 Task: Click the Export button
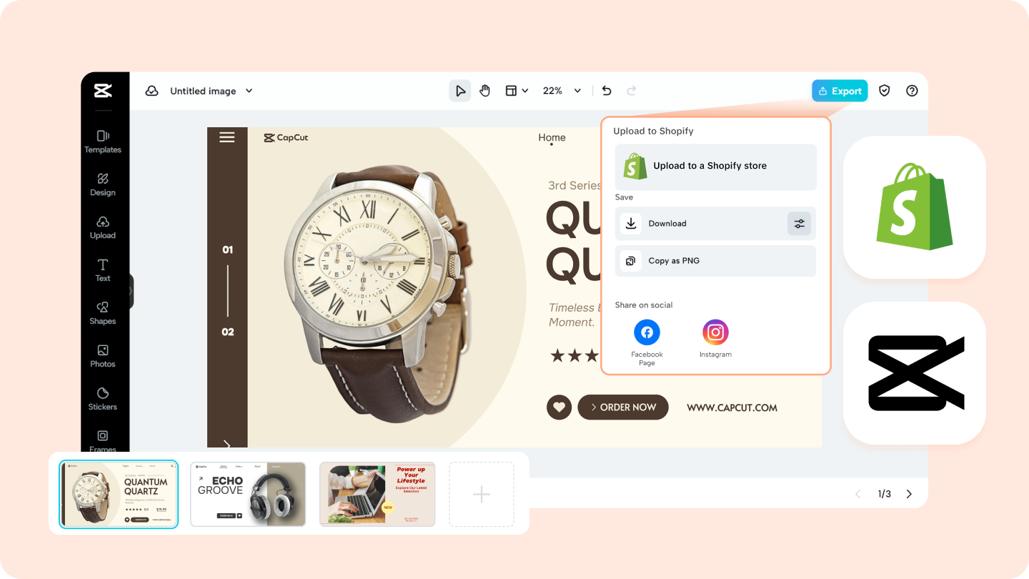click(x=840, y=91)
